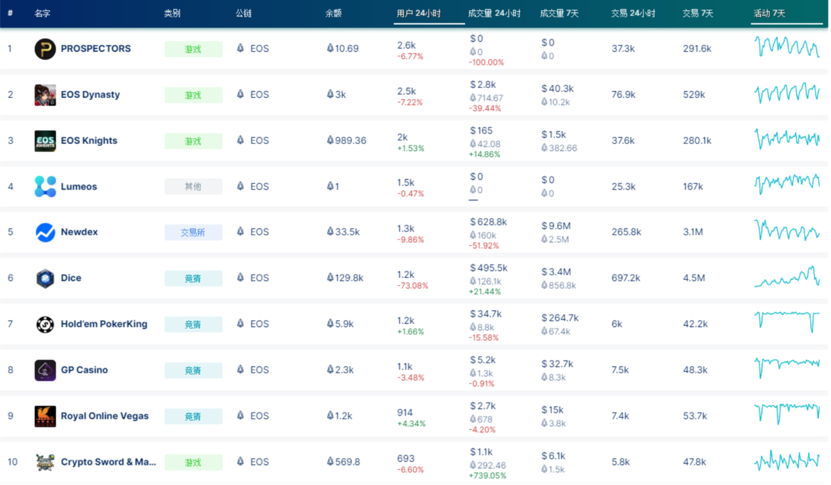Click the volume change +739.05%
Screen dimensions: 831x485
(487, 476)
